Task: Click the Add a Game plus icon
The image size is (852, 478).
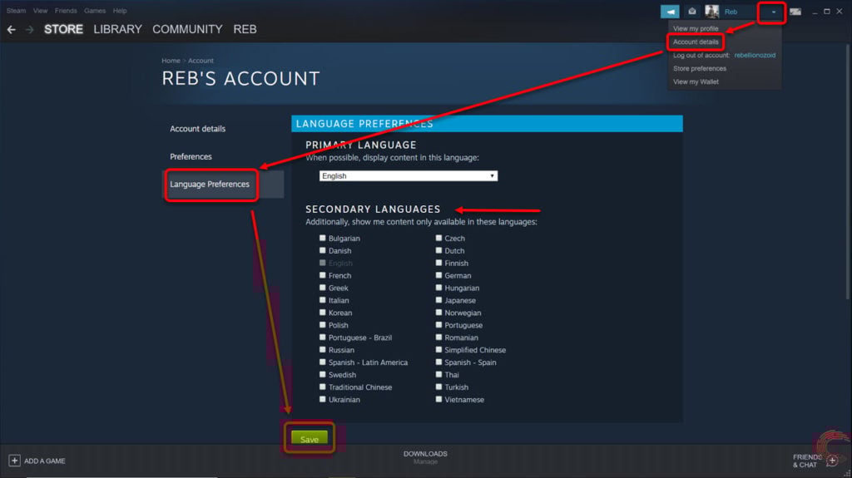Action: 15,461
